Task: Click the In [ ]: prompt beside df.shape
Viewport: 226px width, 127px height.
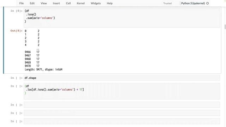Action: (x=17, y=78)
